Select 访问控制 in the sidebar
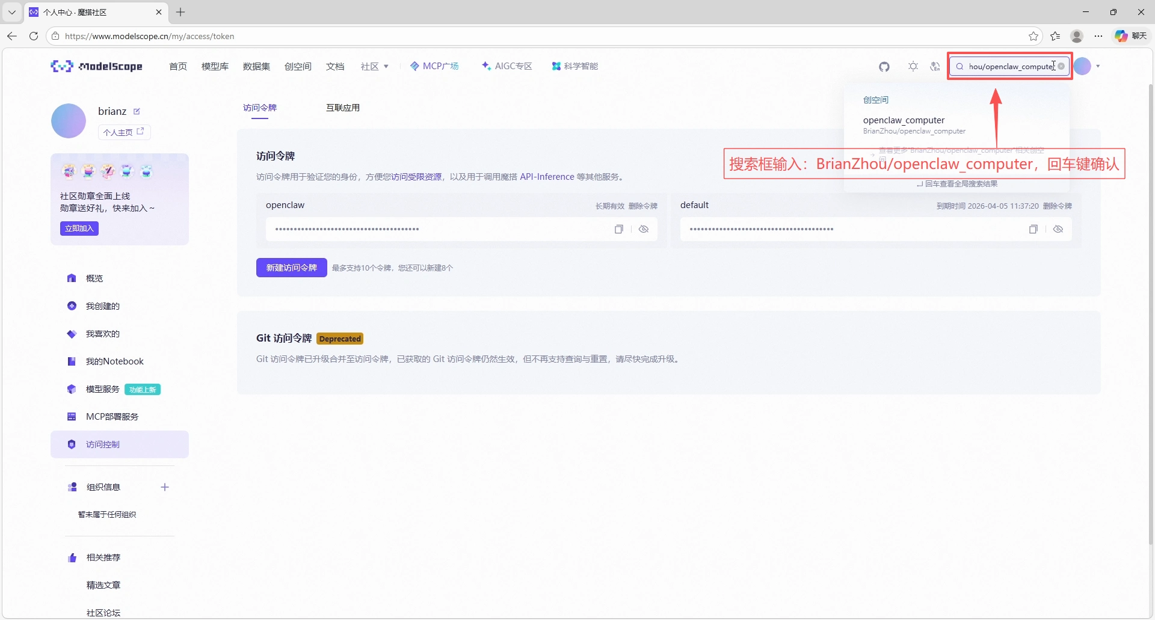The height and width of the screenshot is (620, 1155). pos(120,444)
